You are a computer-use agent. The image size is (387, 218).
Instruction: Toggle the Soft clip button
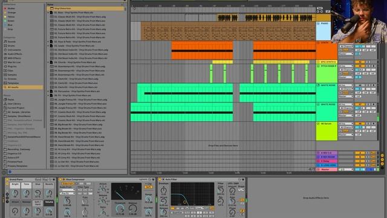149,187
